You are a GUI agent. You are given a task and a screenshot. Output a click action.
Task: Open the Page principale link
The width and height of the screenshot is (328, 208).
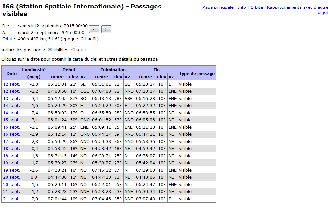[218, 7]
